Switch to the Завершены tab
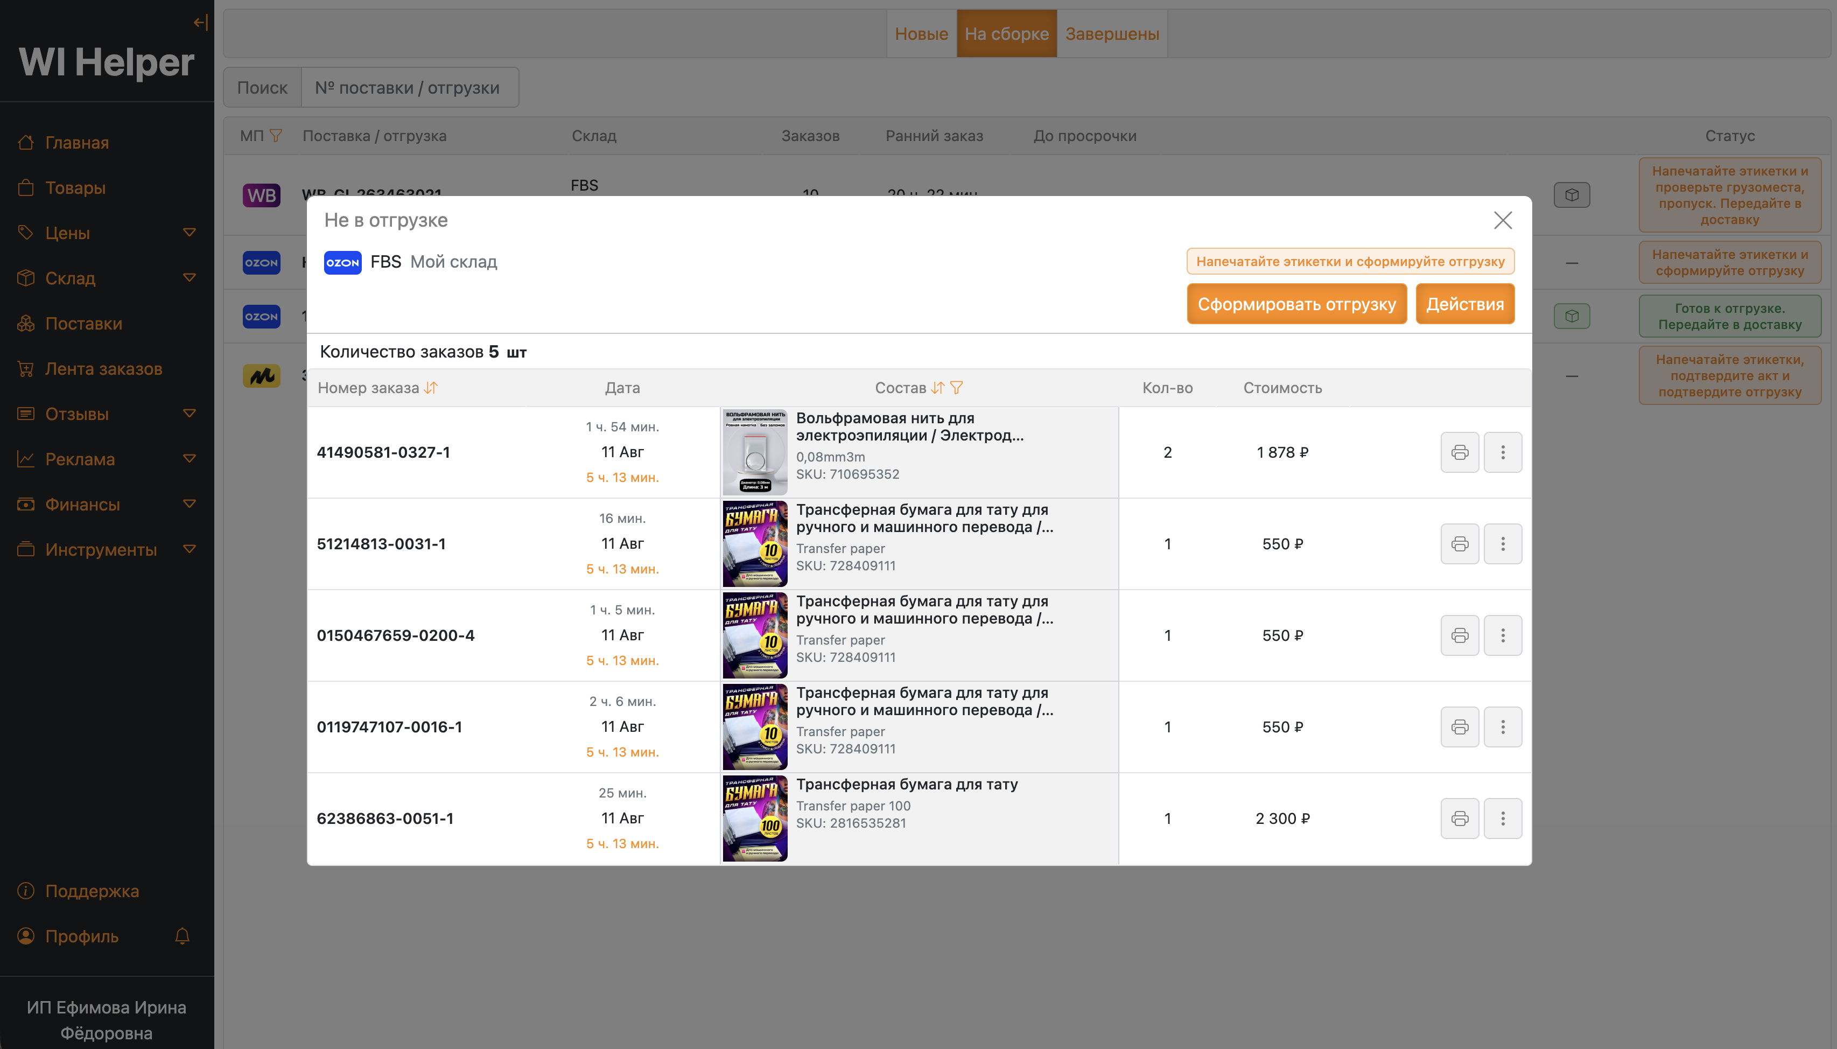 (x=1112, y=34)
